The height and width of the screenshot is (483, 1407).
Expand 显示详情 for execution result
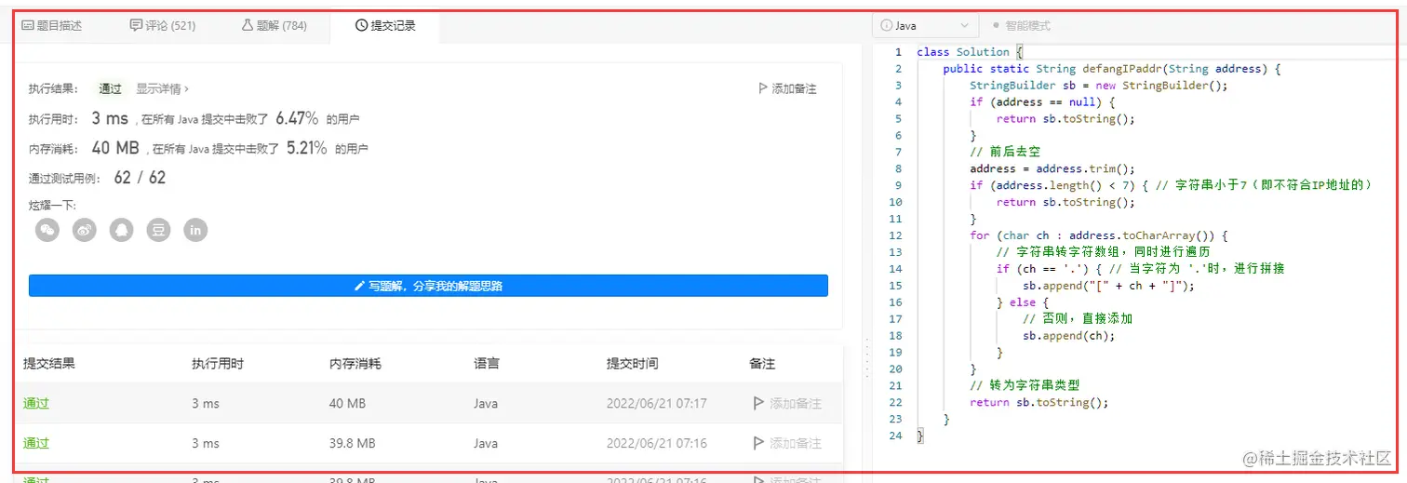(163, 89)
